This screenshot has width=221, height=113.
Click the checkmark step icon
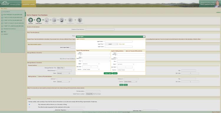coord(62,20)
